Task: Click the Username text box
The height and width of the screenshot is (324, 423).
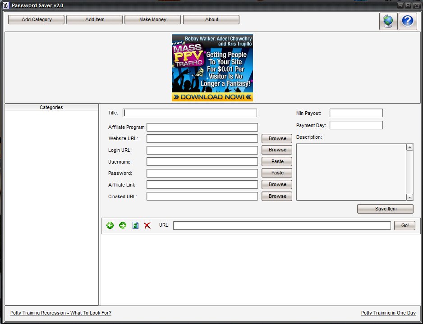Action: click(202, 162)
